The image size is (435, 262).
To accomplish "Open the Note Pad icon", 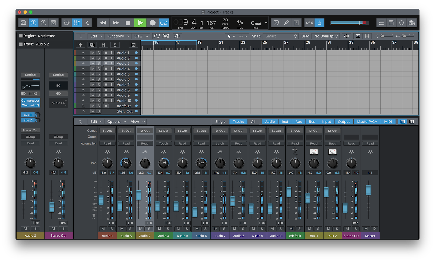I will point(391,23).
